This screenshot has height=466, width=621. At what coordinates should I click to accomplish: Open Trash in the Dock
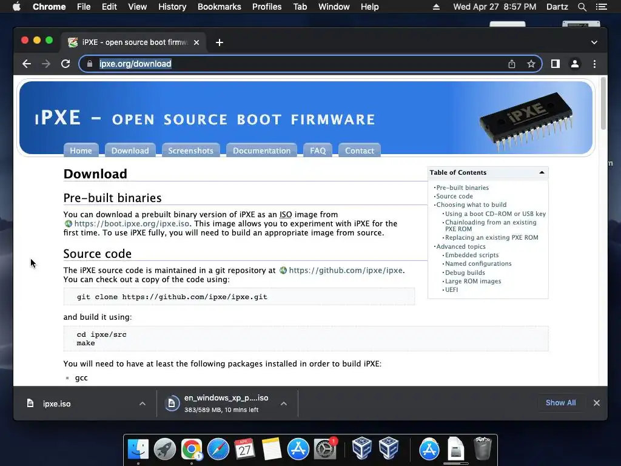[482, 448]
